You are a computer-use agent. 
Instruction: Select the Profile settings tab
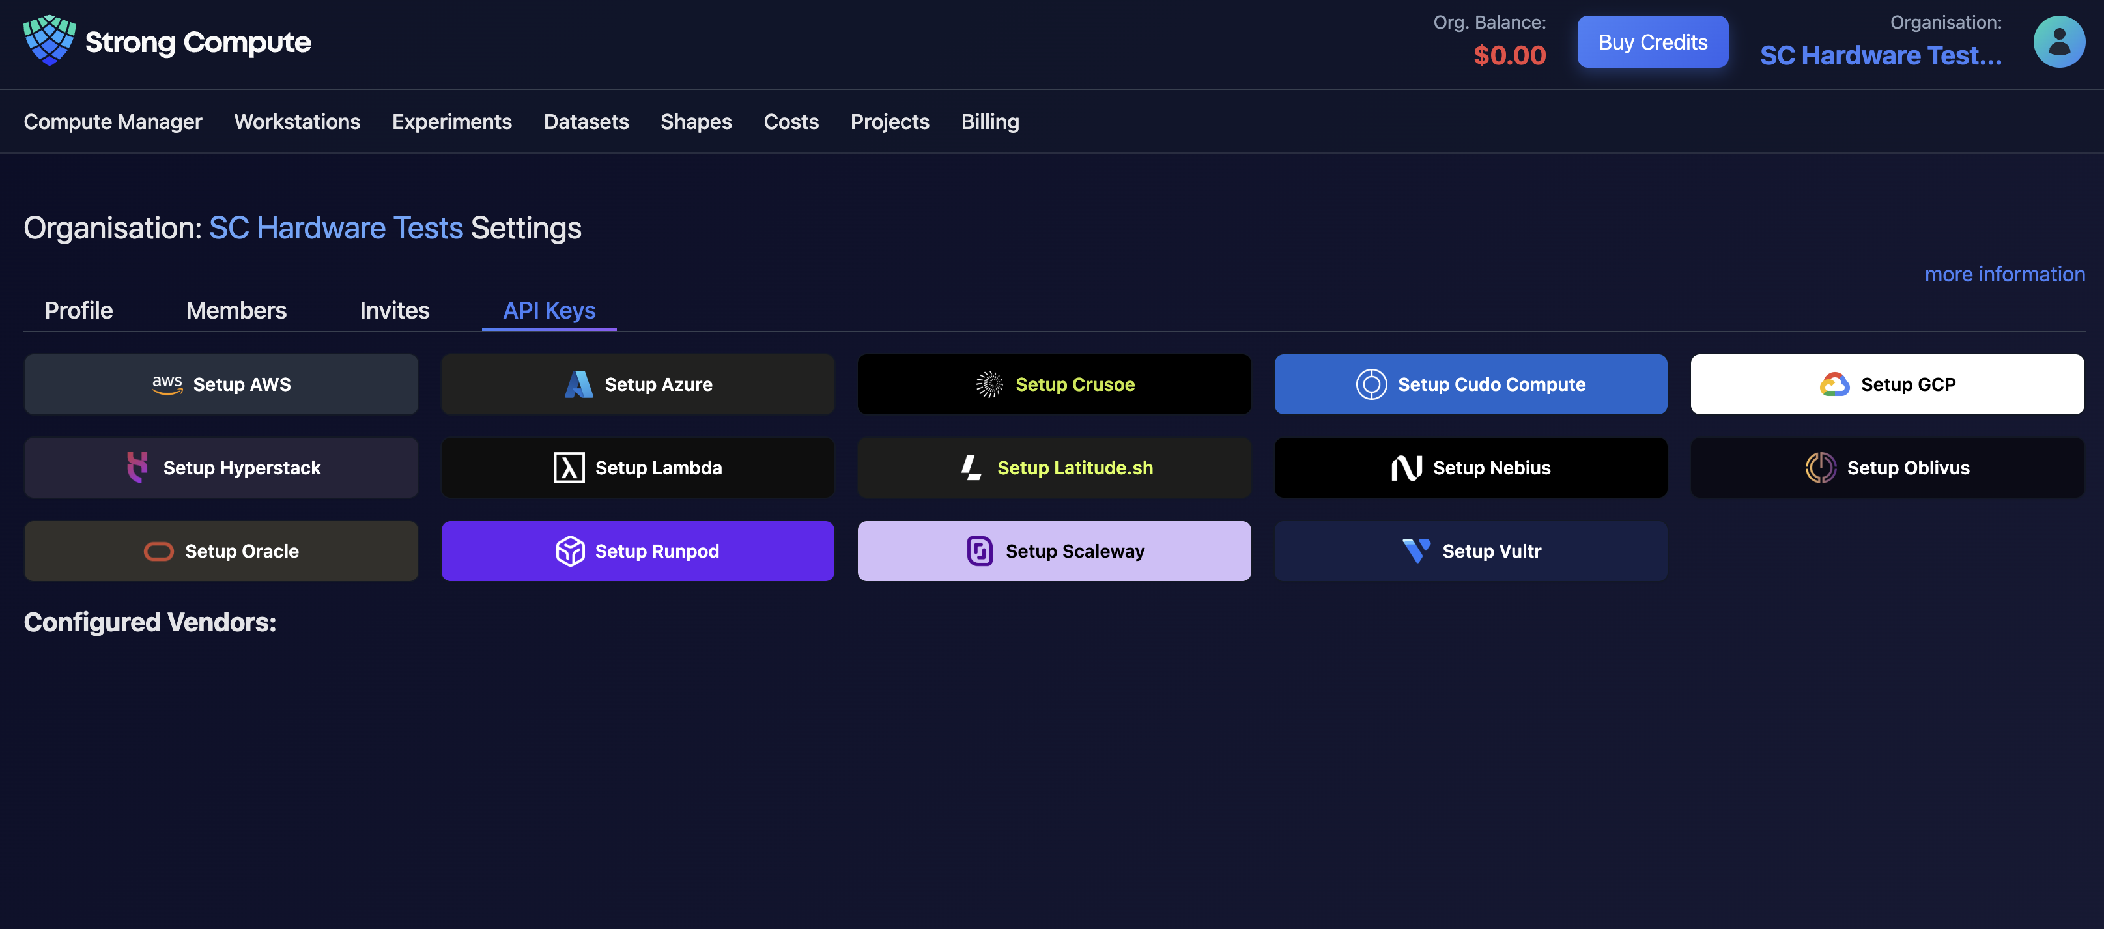tap(78, 311)
